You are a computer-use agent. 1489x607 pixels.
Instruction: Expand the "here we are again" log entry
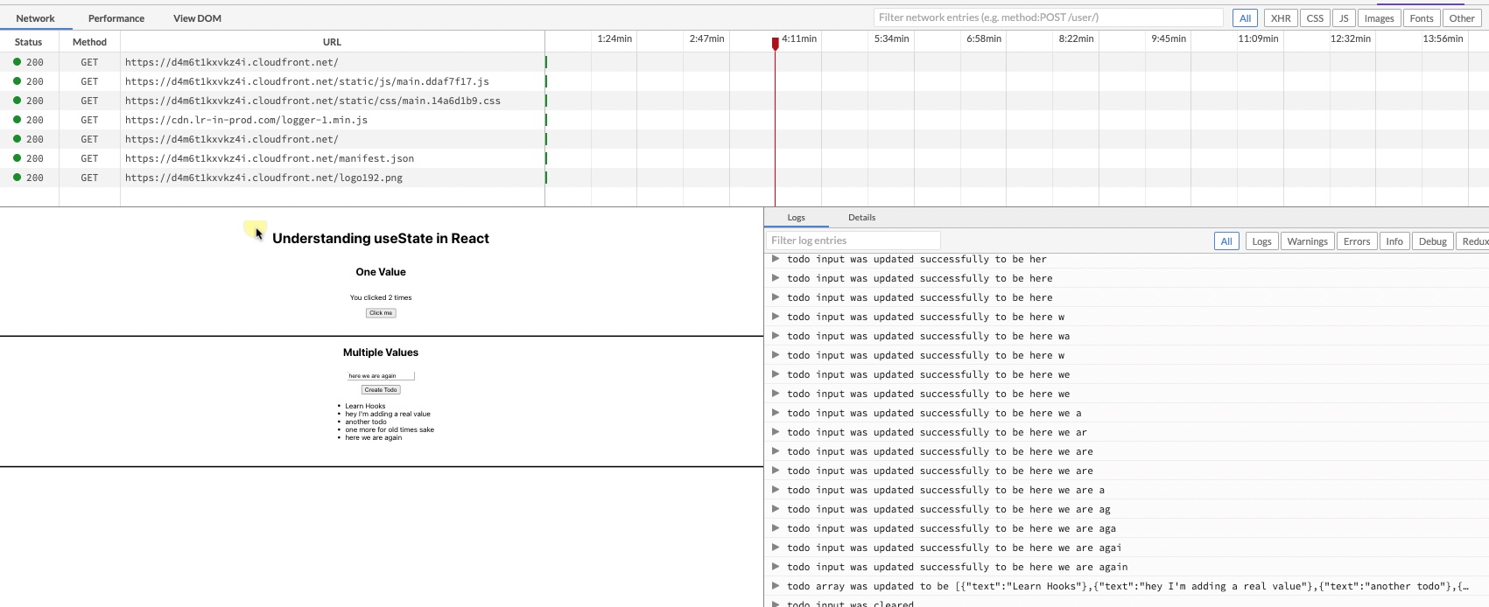click(775, 567)
